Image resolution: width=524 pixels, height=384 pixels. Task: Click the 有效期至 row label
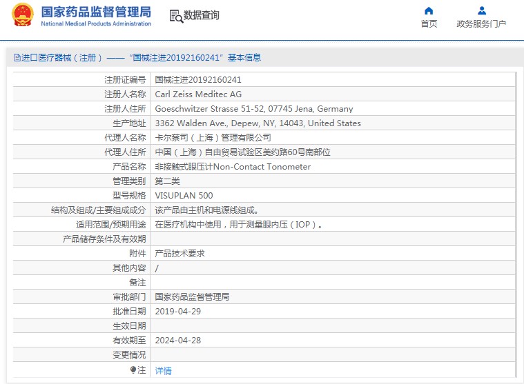point(129,341)
